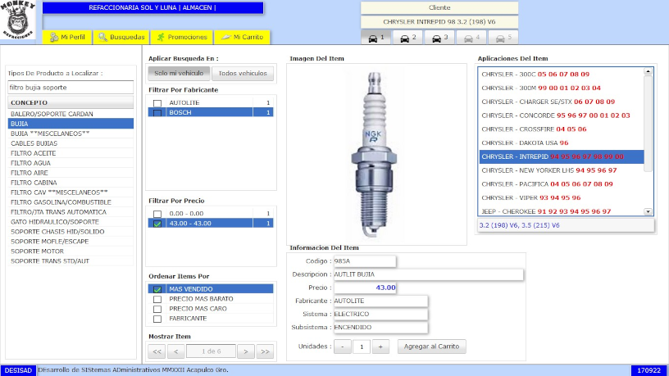The width and height of the screenshot is (669, 376).
Task: Choose Solo mi vehiculo search scope
Action: [x=179, y=74]
